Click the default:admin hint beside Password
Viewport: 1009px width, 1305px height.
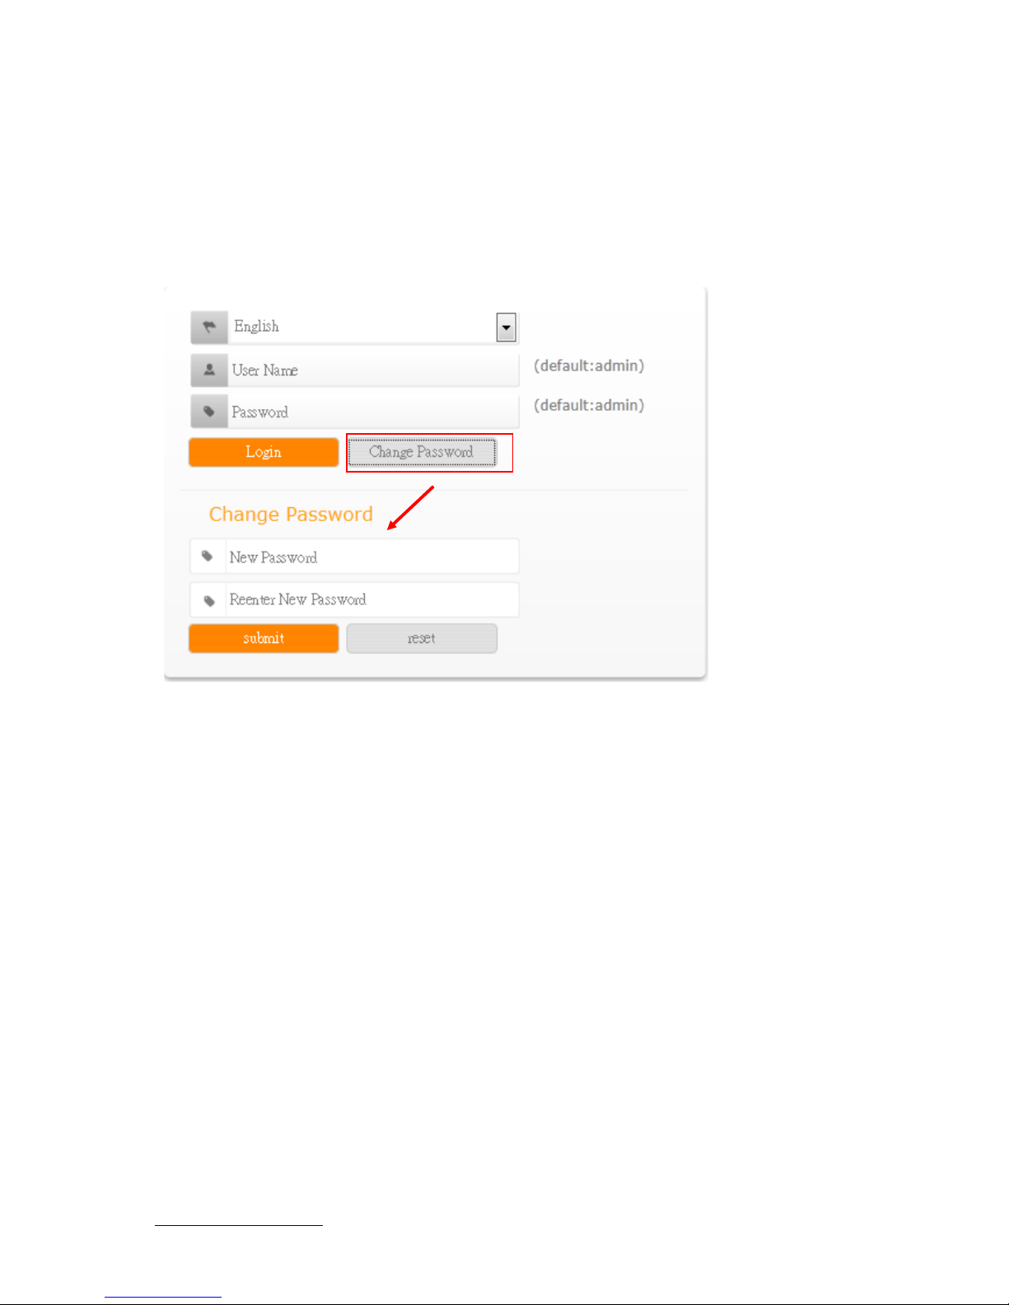(589, 405)
